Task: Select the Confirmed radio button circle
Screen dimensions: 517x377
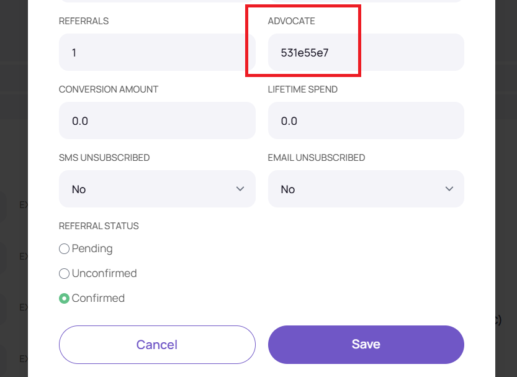Action: (64, 298)
